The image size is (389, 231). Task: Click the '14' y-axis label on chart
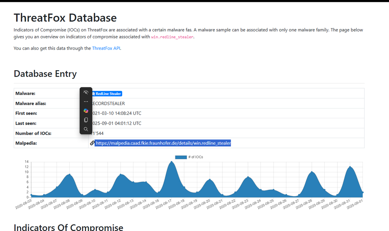click(x=27, y=162)
